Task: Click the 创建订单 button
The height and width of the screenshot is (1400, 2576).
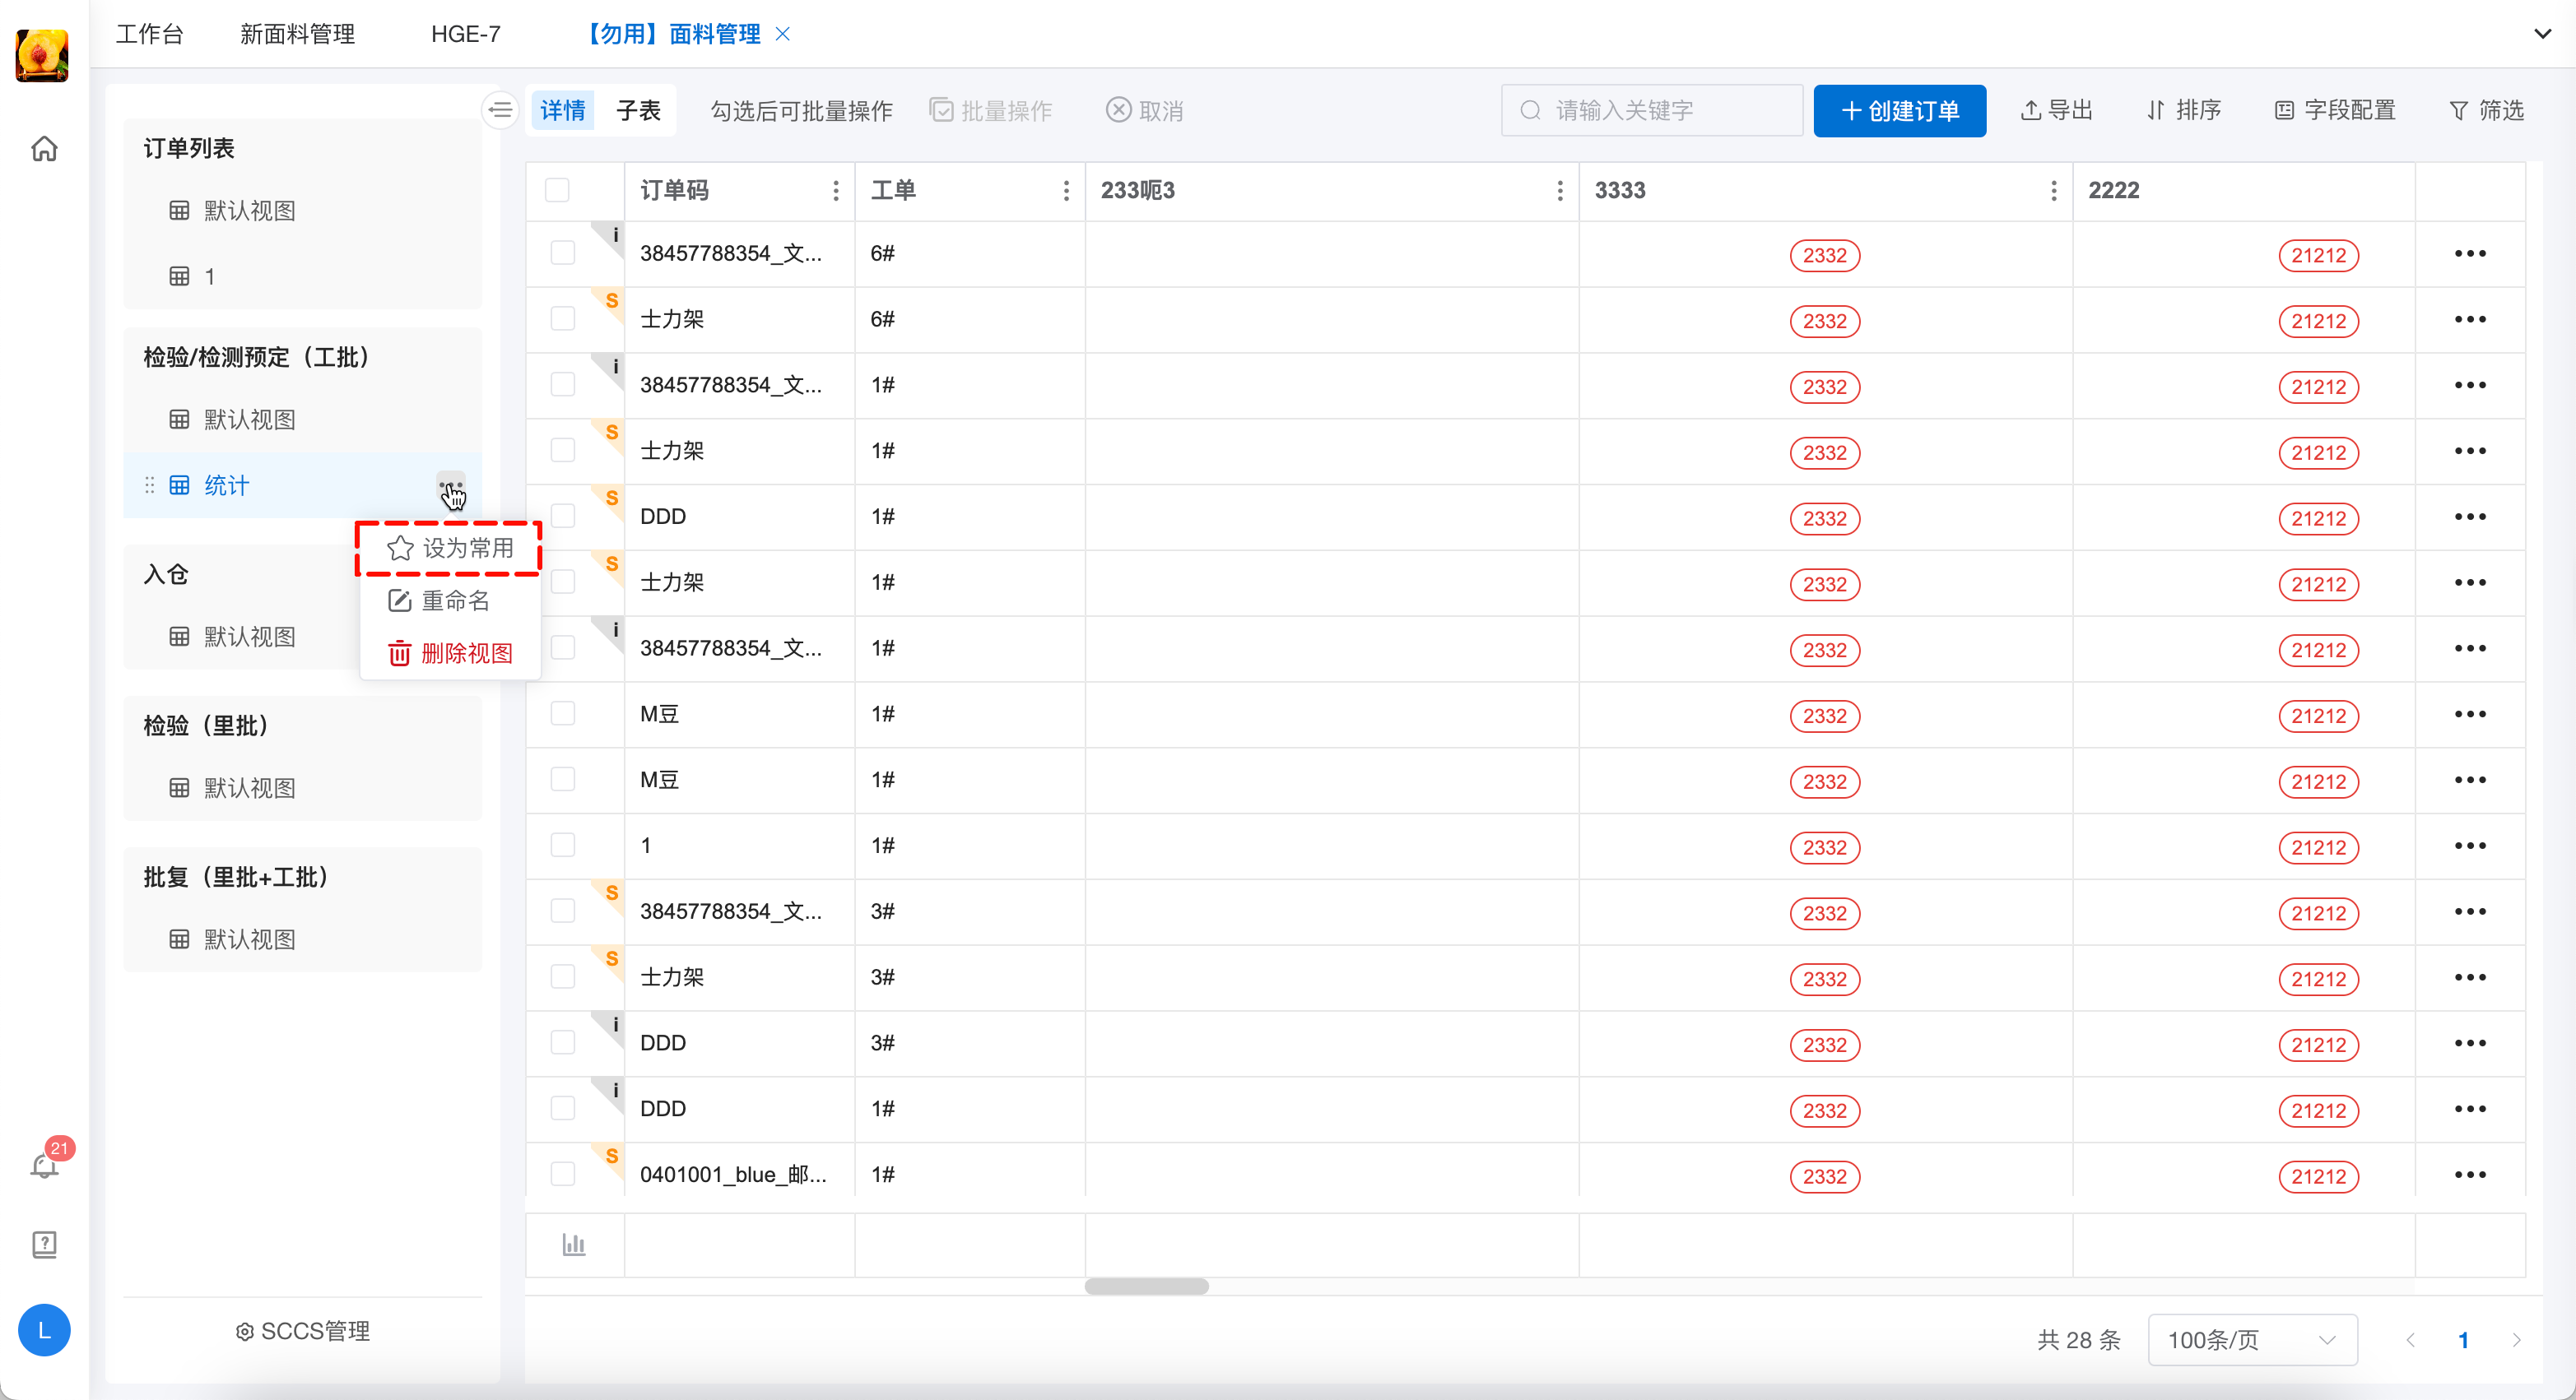Action: (1899, 111)
